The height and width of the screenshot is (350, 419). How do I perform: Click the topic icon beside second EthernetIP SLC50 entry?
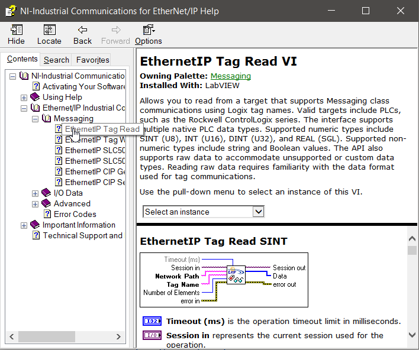(59, 161)
